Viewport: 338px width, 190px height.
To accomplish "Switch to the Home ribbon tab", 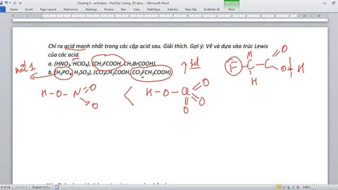I will [14, 9].
